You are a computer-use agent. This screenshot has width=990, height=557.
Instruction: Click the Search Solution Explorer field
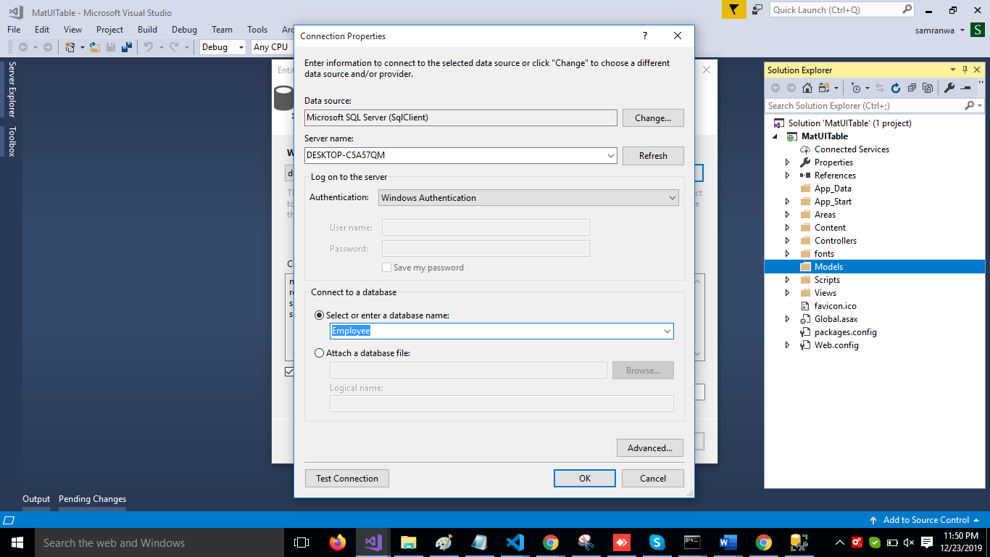click(x=865, y=106)
